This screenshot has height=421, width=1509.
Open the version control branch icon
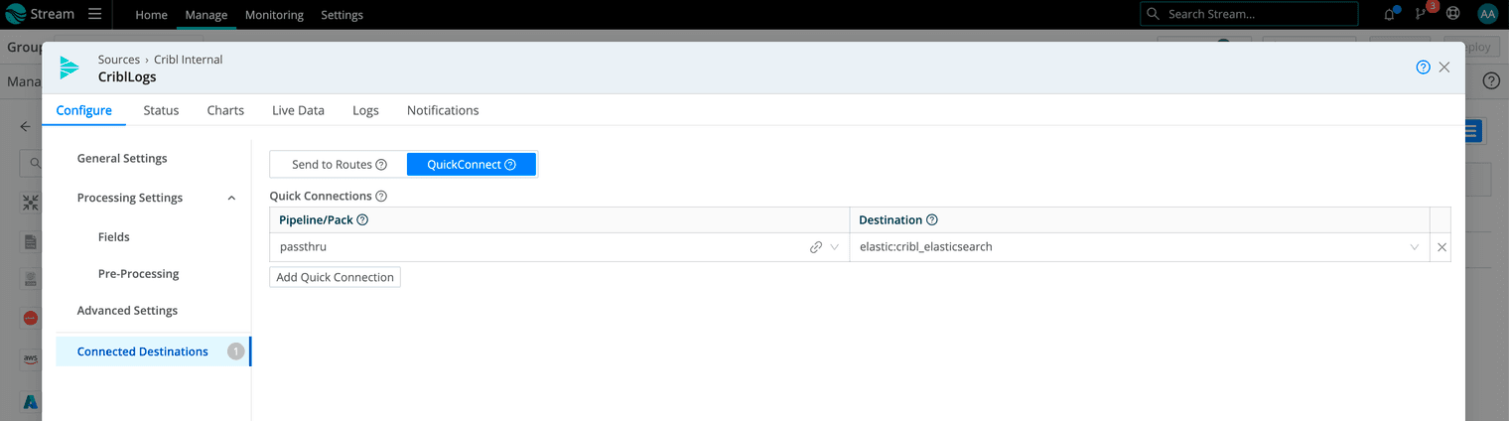(x=1421, y=14)
